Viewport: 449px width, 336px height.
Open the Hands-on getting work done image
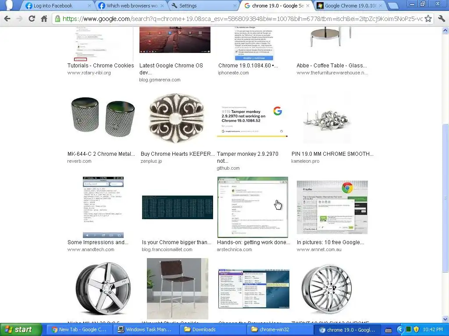point(253,207)
